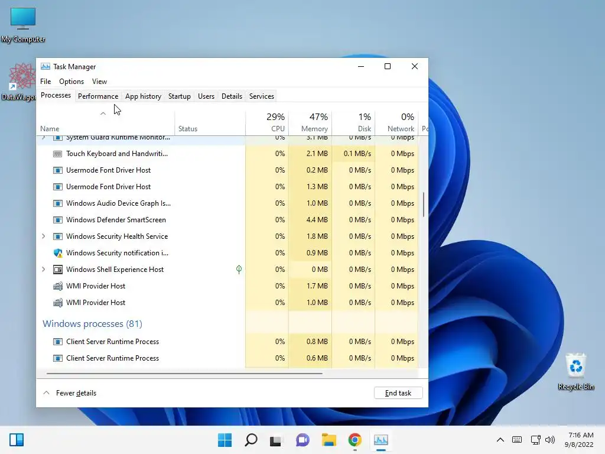605x454 pixels.
Task: Open the Widgets panel on the taskbar
Action: pos(17,440)
